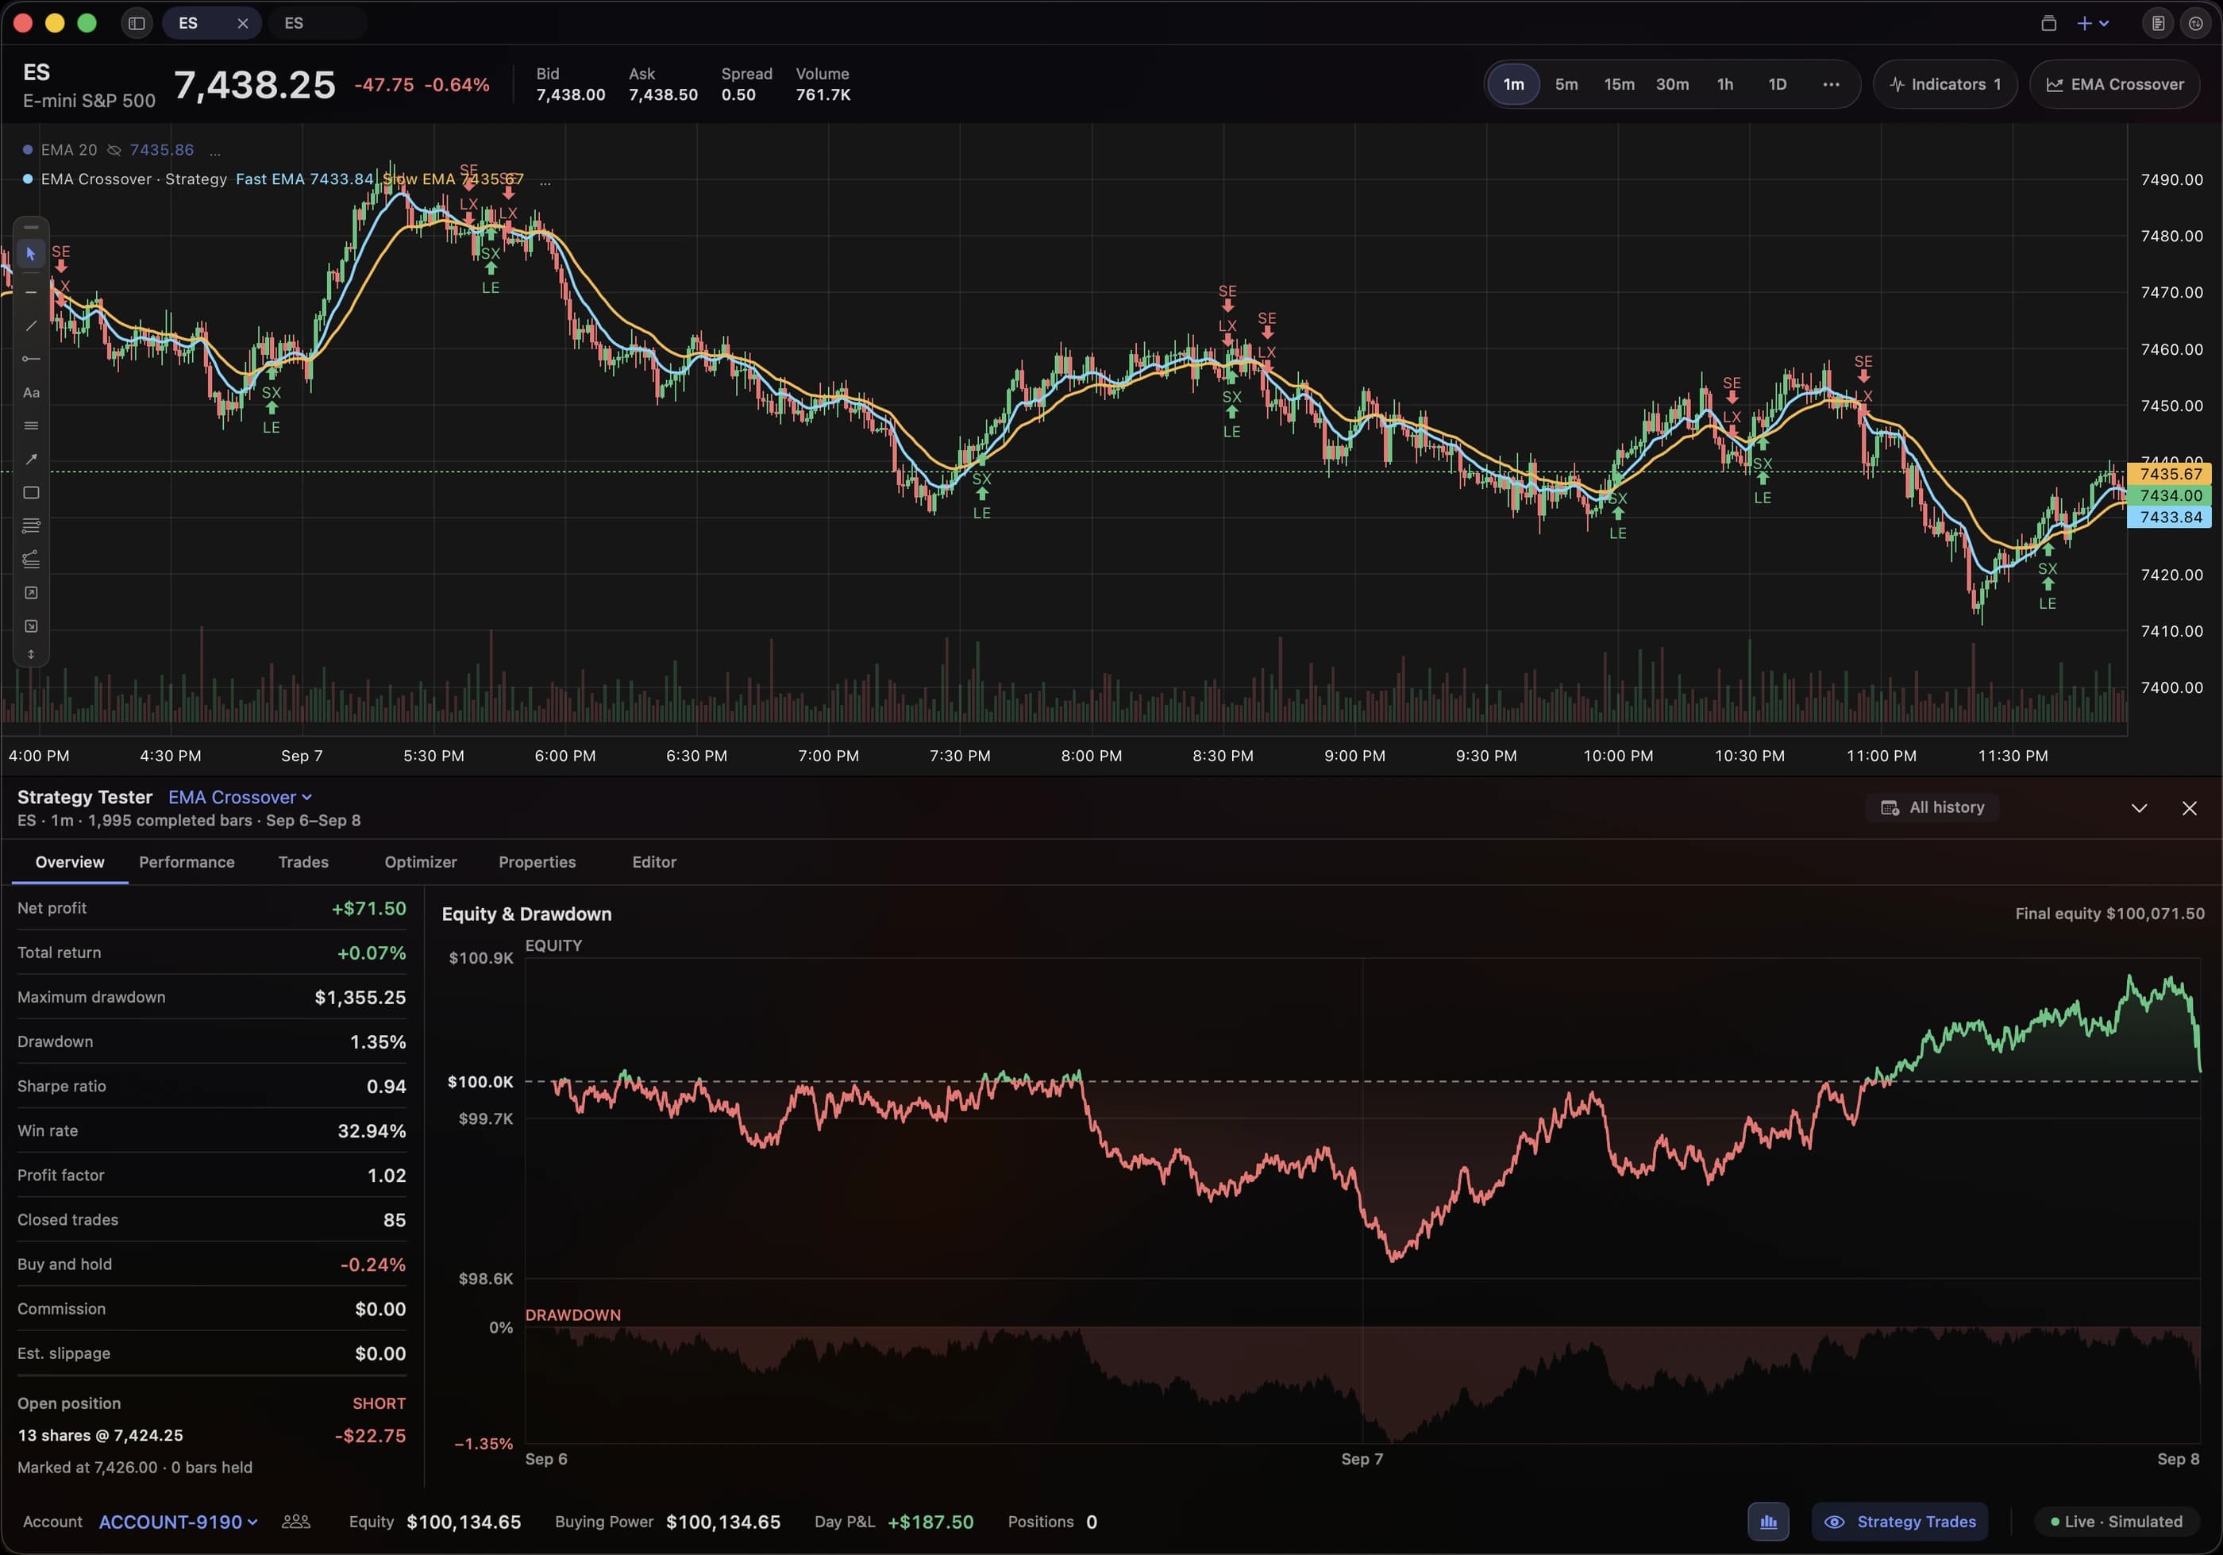Click the multi-user icon next to the account name
This screenshot has width=2223, height=1555.
(296, 1522)
